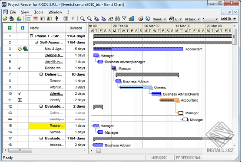Screen dimensions: 242x162
Task: Click the Gantt chart horizontal scrollbar thumb
Action: point(99,150)
